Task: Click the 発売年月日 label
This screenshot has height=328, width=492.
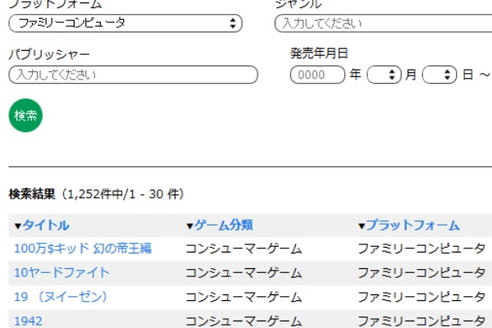Action: [x=319, y=53]
